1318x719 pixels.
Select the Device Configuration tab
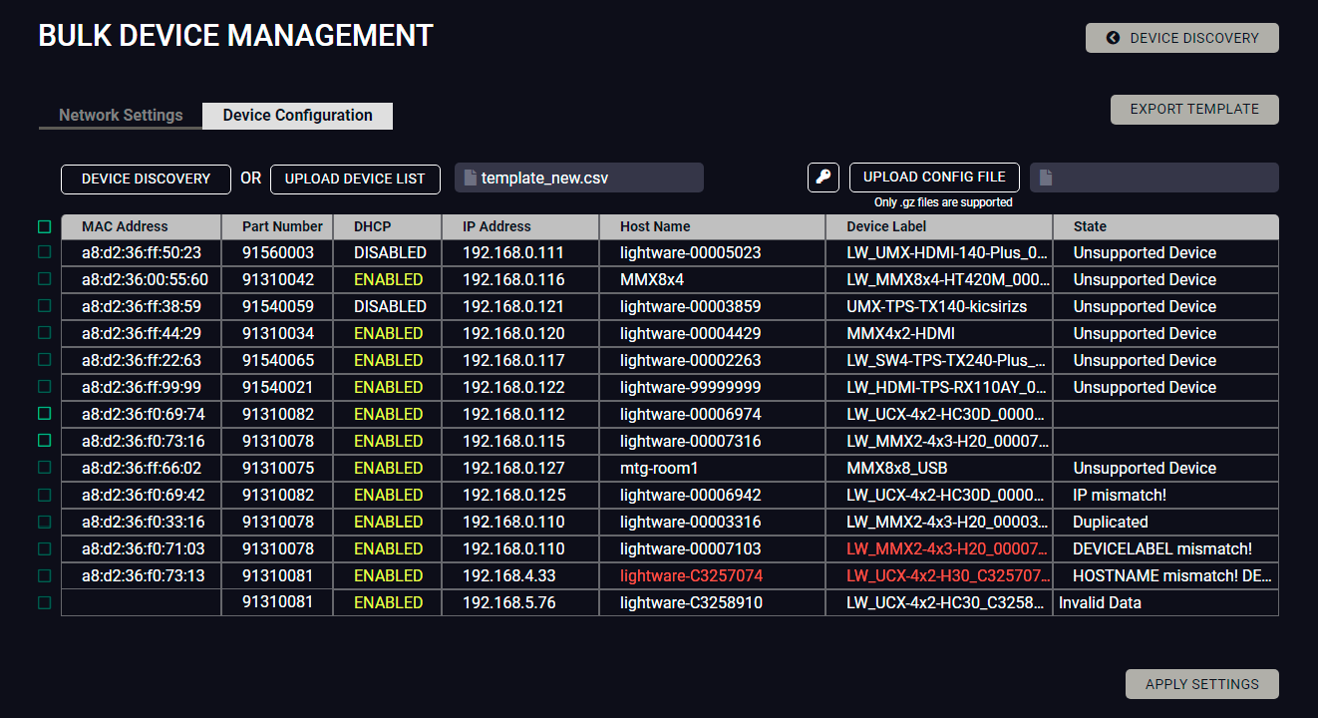click(x=297, y=116)
